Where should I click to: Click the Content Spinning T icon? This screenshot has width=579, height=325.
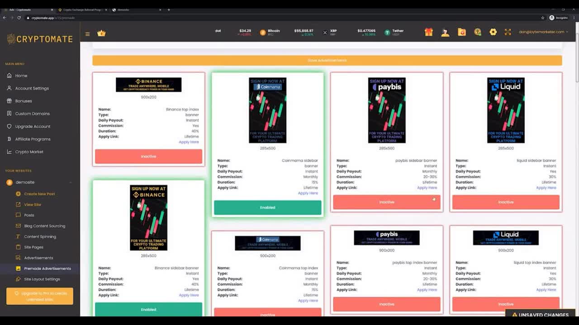18,237
